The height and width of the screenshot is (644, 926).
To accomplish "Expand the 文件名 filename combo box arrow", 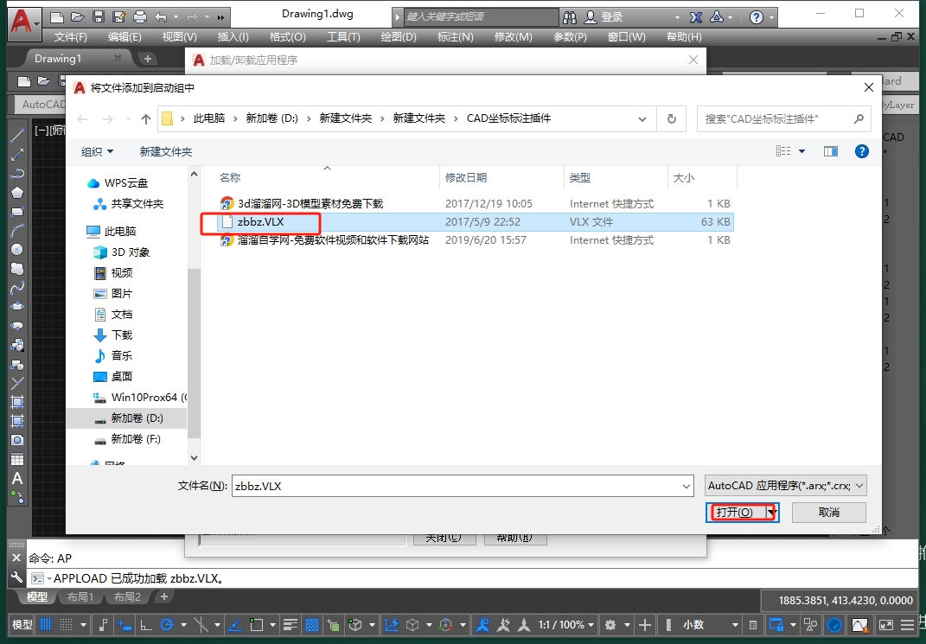I will click(x=687, y=487).
